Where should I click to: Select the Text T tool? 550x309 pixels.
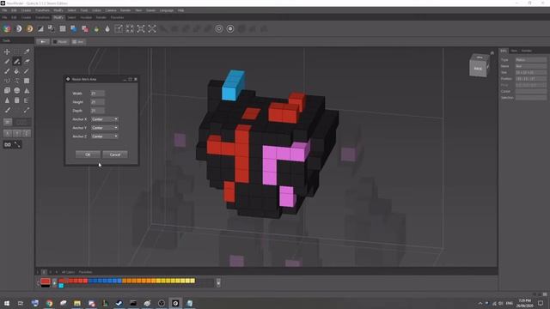tap(17, 81)
